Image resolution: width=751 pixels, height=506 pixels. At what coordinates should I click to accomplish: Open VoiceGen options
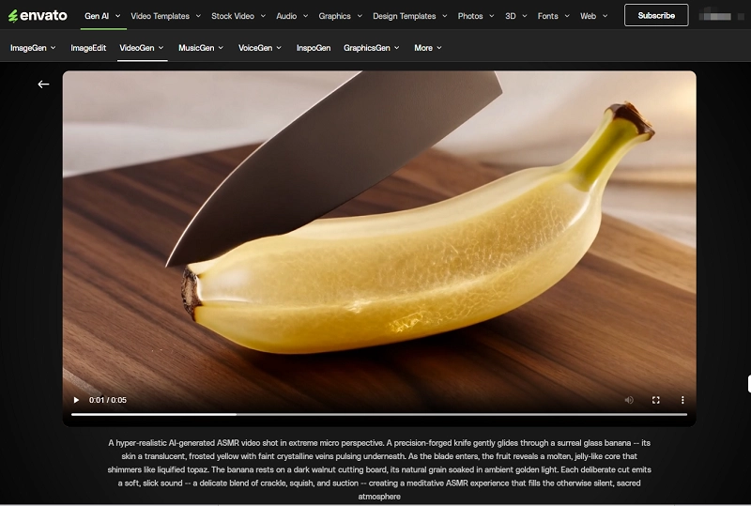coord(260,48)
